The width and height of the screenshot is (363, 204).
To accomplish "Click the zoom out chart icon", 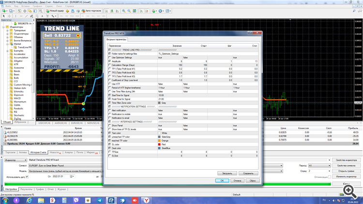I will click(x=129, y=11).
